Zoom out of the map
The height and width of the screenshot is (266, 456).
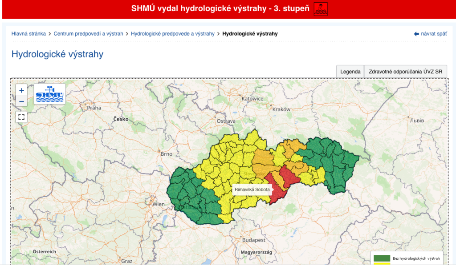(21, 101)
